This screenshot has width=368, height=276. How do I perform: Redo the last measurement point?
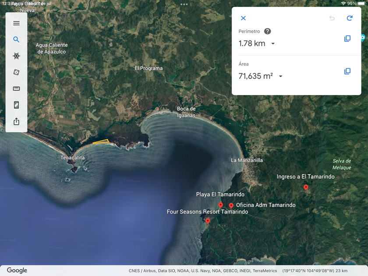point(350,18)
